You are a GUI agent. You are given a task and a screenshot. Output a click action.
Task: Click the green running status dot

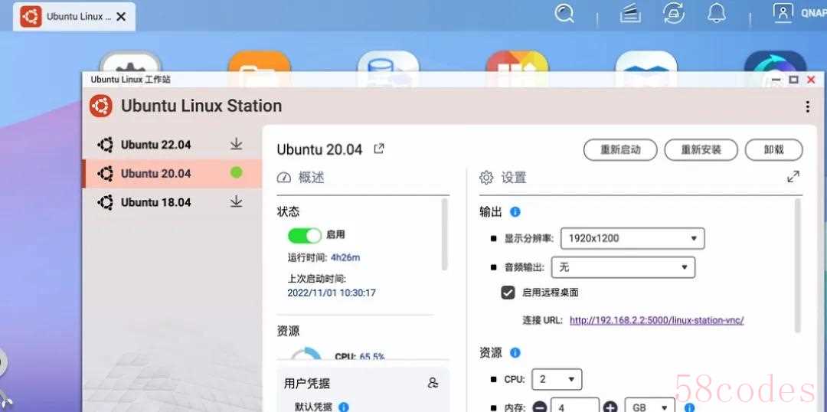(237, 172)
